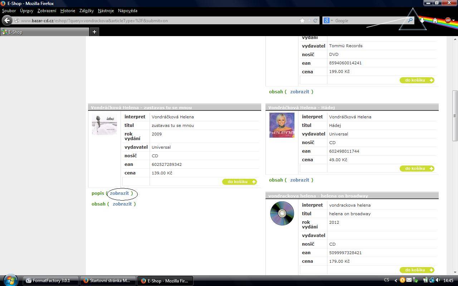Viewport: 458px width, 286px height.
Task: Open the Úpravy menu
Action: pyautogui.click(x=26, y=11)
